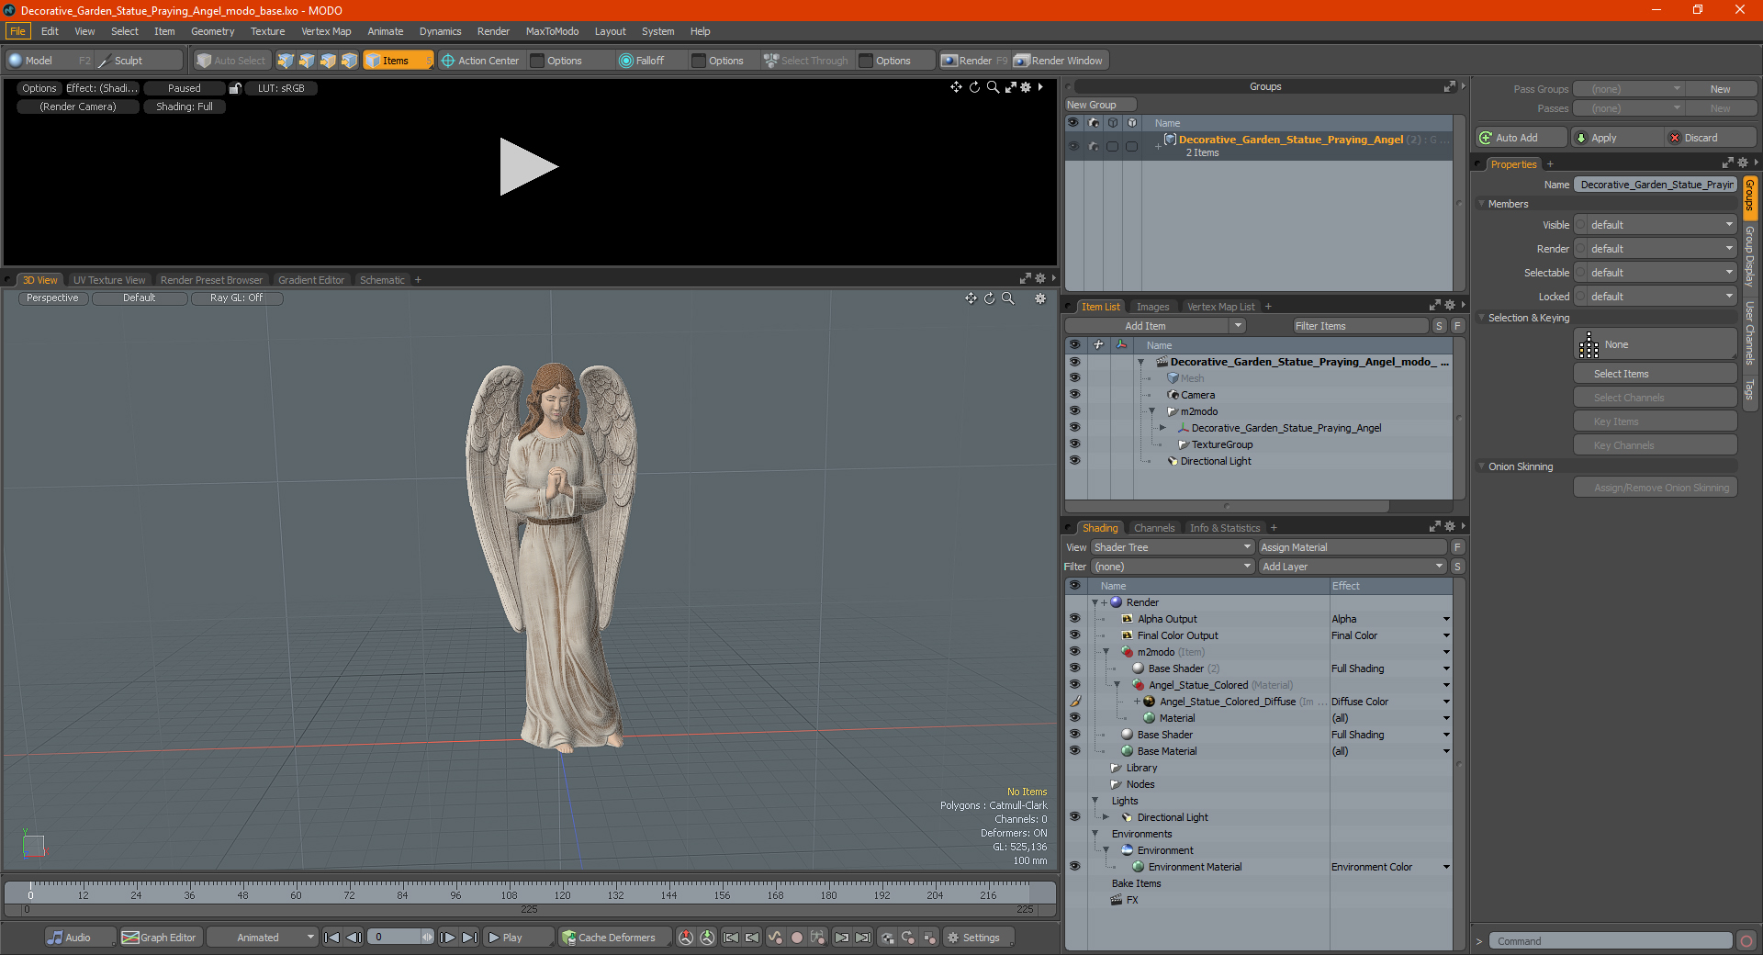Open the Animated keying mode dropdown
1763x955 pixels.
(x=262, y=938)
